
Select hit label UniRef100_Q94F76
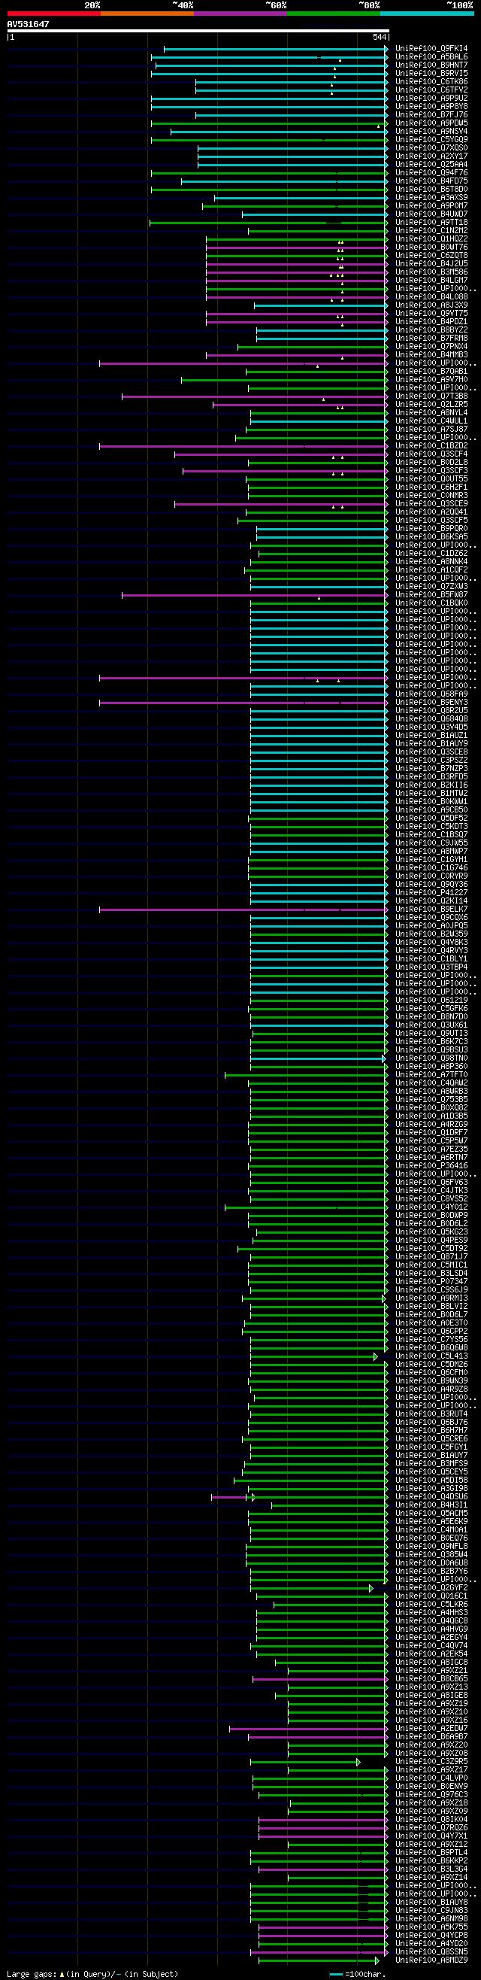(x=431, y=173)
